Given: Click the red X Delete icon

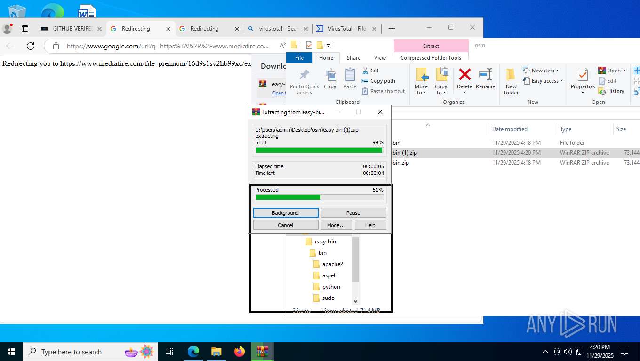Looking at the screenshot, I should (x=464, y=75).
